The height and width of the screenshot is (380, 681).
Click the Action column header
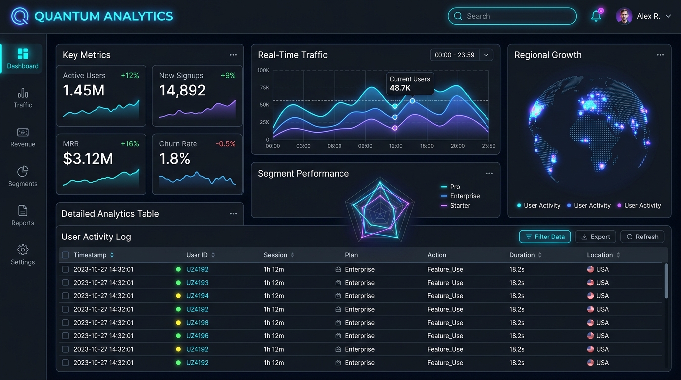click(x=437, y=255)
